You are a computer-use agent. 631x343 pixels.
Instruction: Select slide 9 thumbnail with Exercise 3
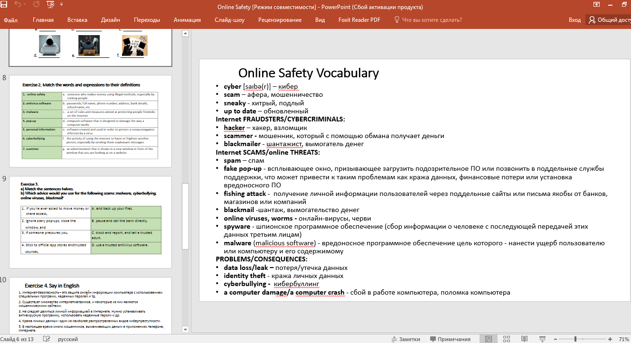91,222
